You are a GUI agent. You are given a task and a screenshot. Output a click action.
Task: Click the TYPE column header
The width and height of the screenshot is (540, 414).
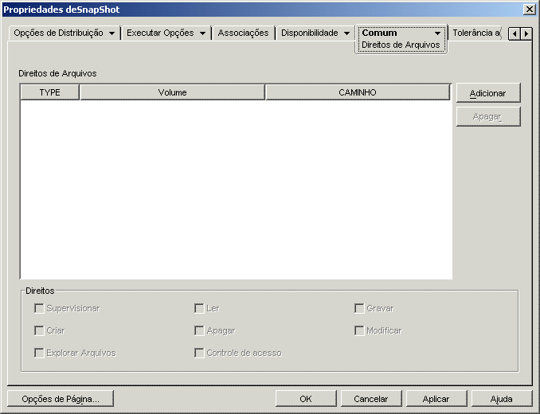tap(50, 92)
